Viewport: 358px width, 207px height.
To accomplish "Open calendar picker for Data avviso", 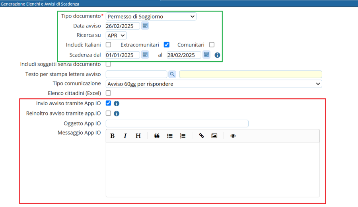I will click(145, 26).
